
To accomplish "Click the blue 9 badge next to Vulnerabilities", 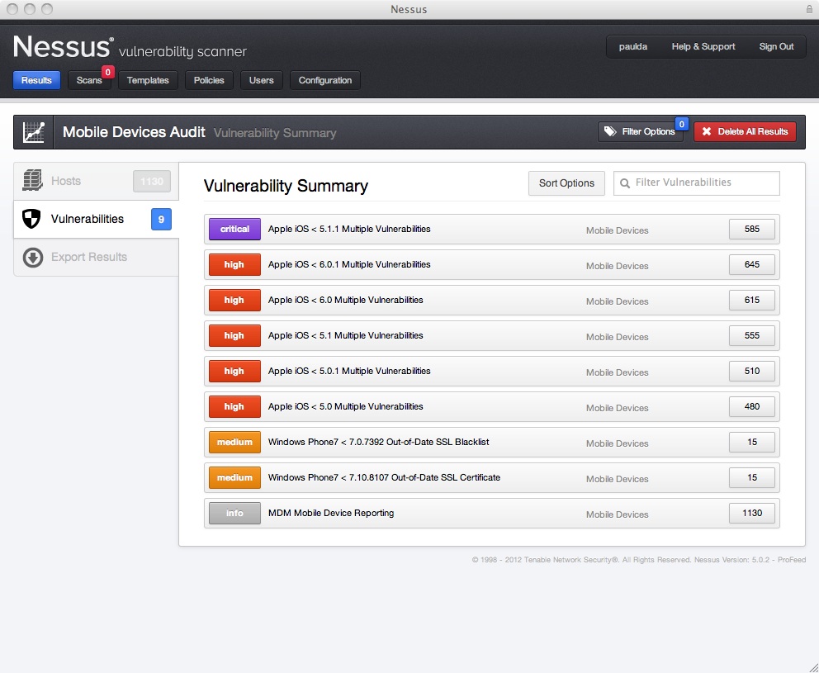I will 161,220.
